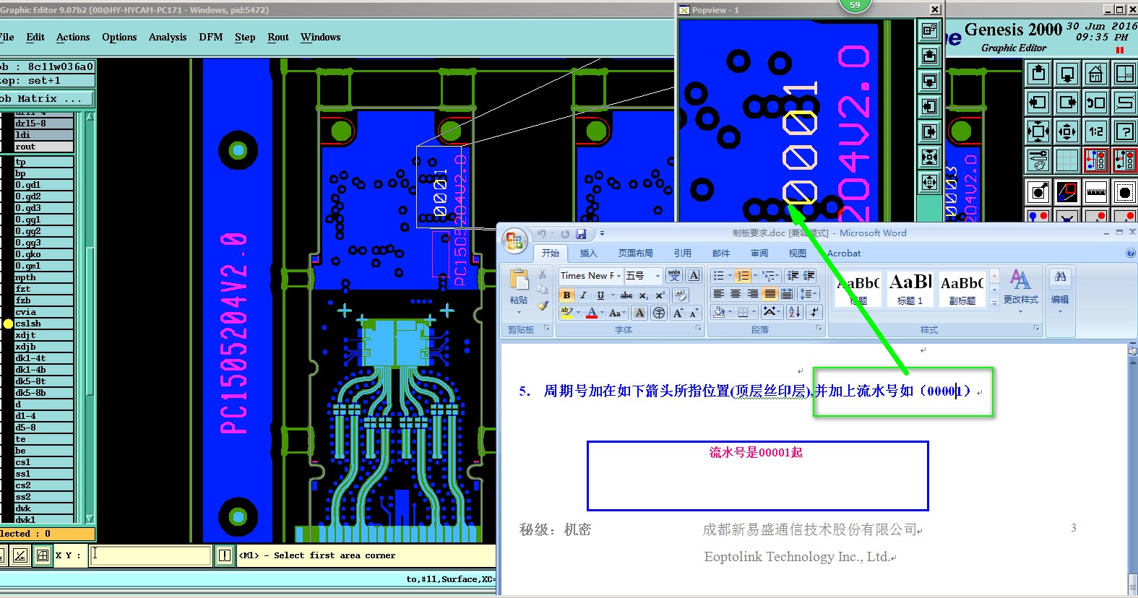The height and width of the screenshot is (598, 1138).
Task: Open the font color dropdown arrow
Action: 602,313
